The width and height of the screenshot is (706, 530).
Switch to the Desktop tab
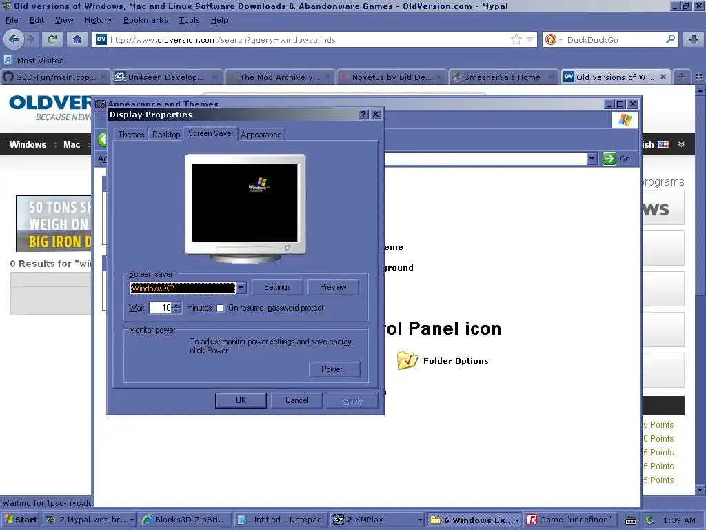165,135
